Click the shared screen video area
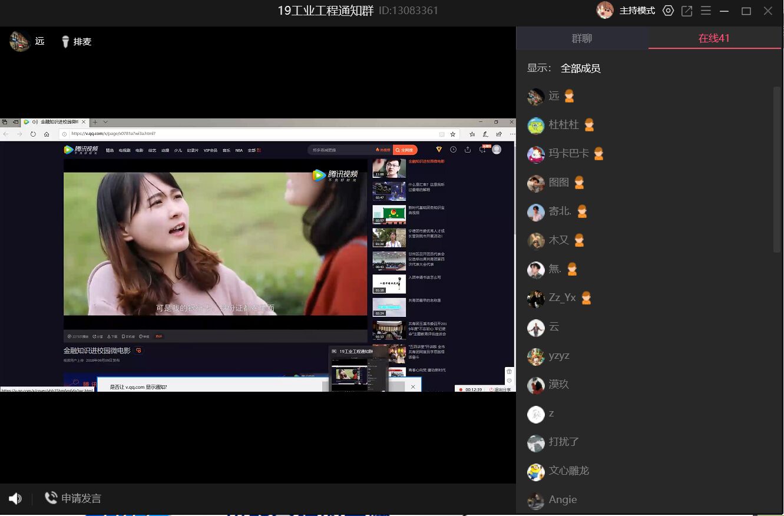784x516 pixels. point(257,254)
